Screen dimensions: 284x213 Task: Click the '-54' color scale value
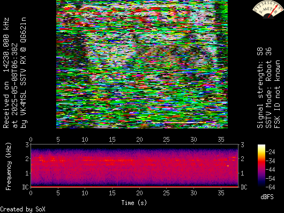[271, 178]
